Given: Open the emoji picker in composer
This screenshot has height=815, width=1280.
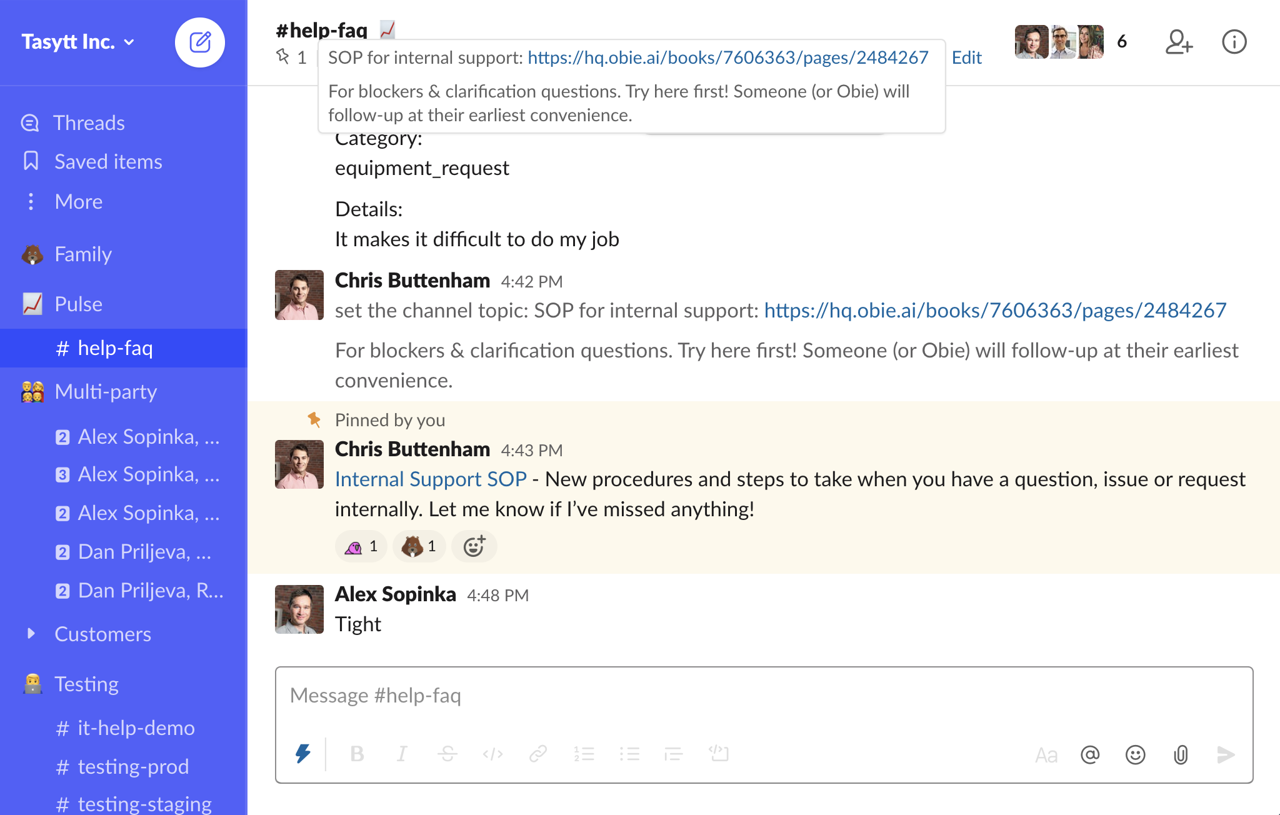Looking at the screenshot, I should tap(1135, 755).
